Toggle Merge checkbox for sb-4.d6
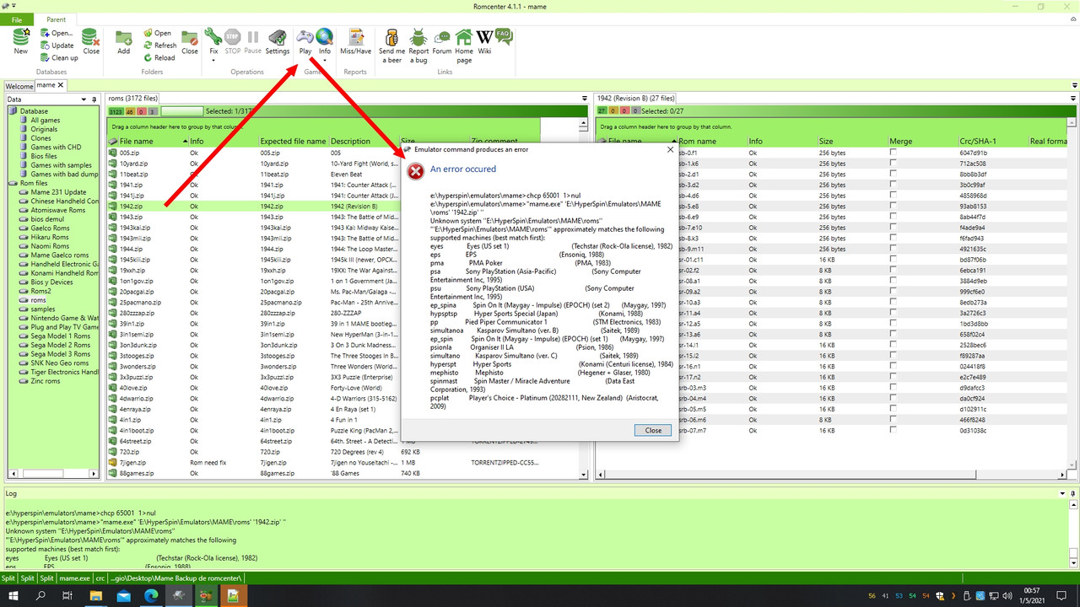This screenshot has width=1080, height=607. pos(894,196)
